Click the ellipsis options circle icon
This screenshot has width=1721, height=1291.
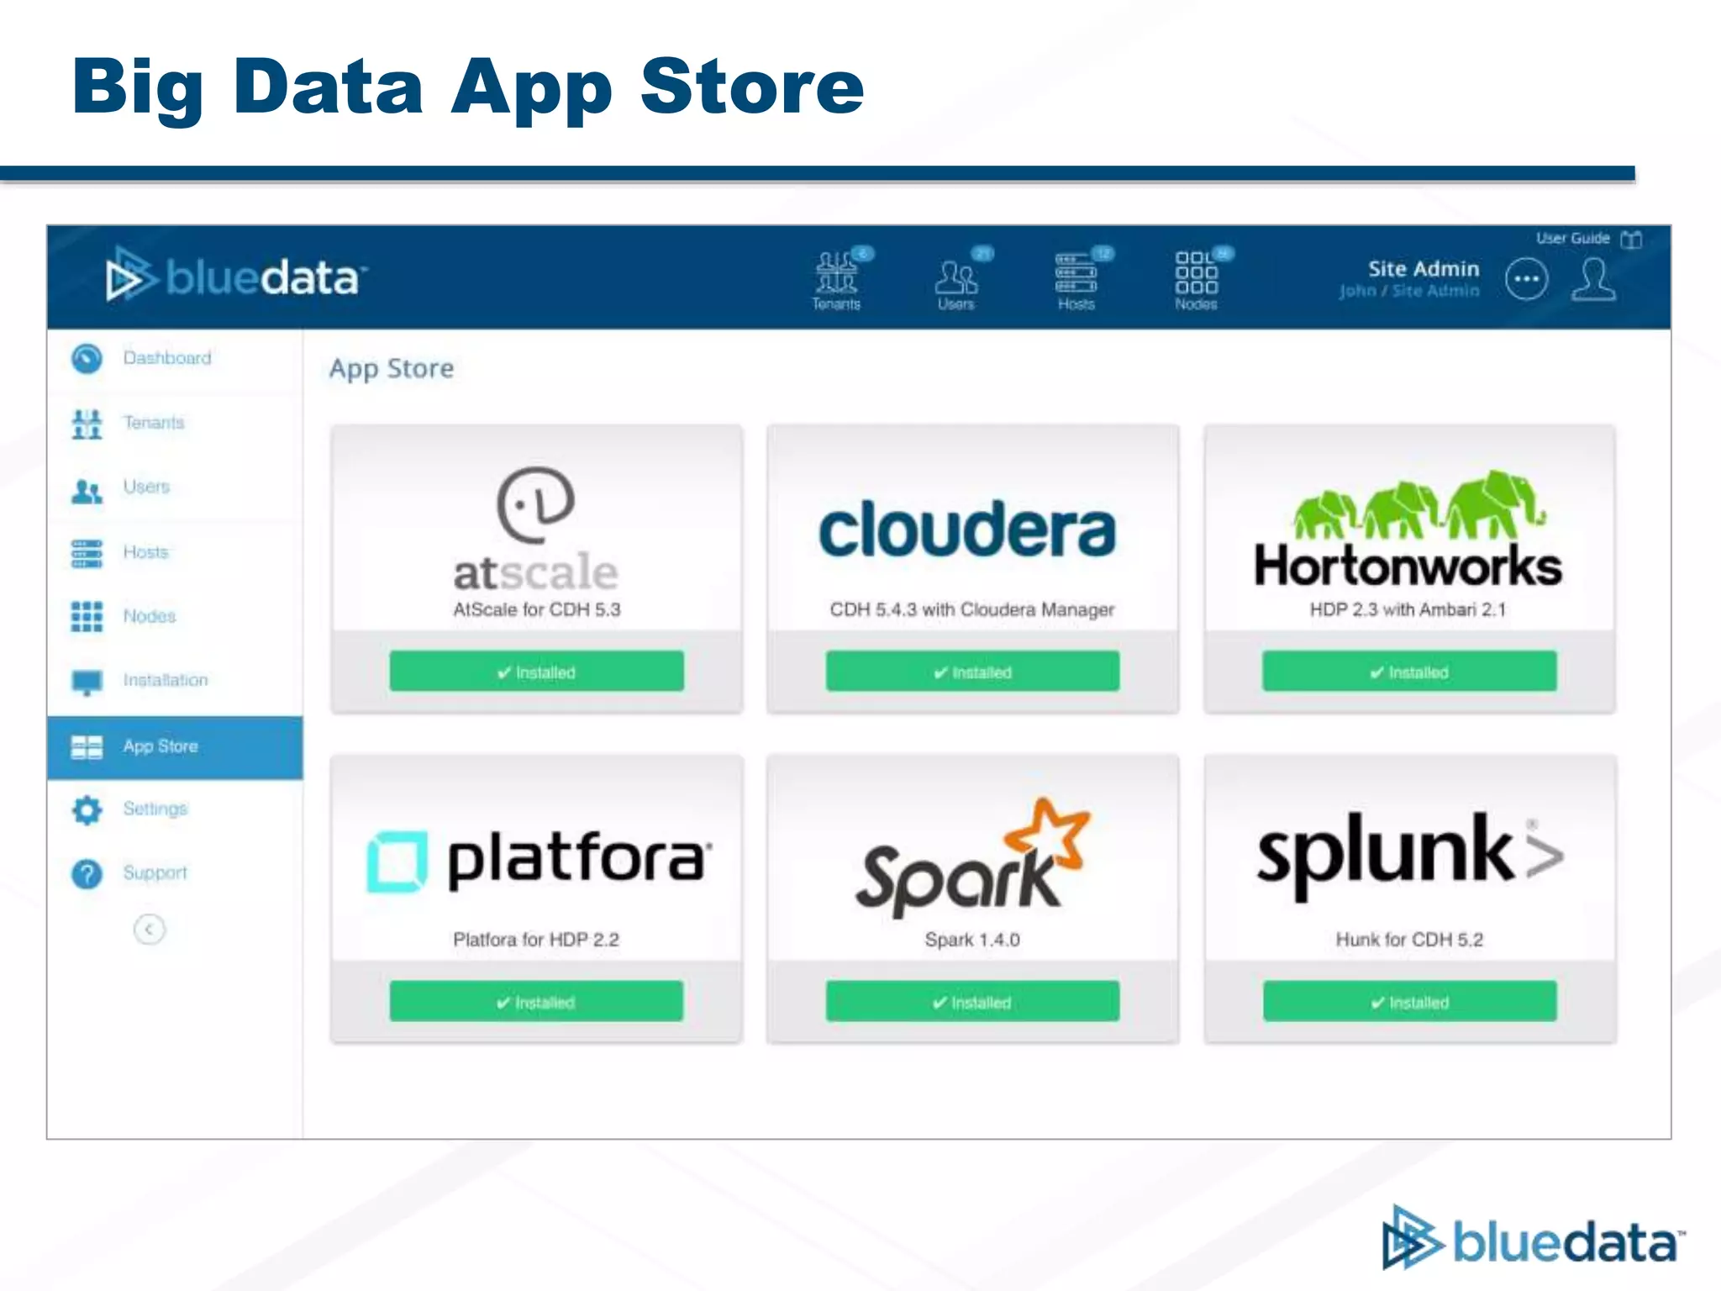tap(1527, 279)
